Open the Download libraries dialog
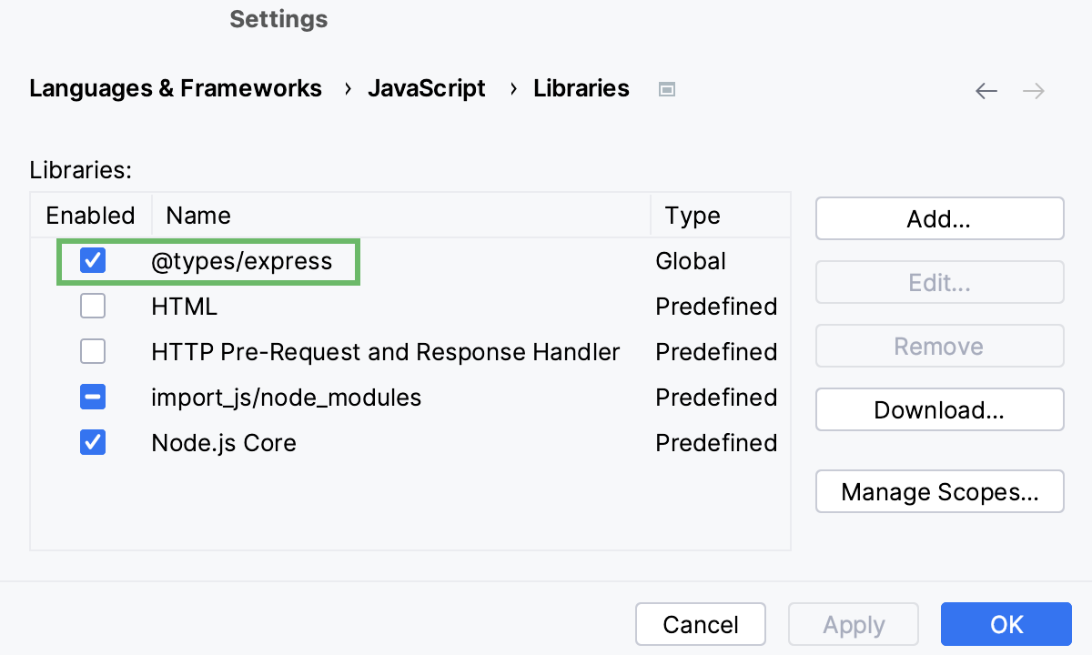The height and width of the screenshot is (655, 1092). (939, 409)
